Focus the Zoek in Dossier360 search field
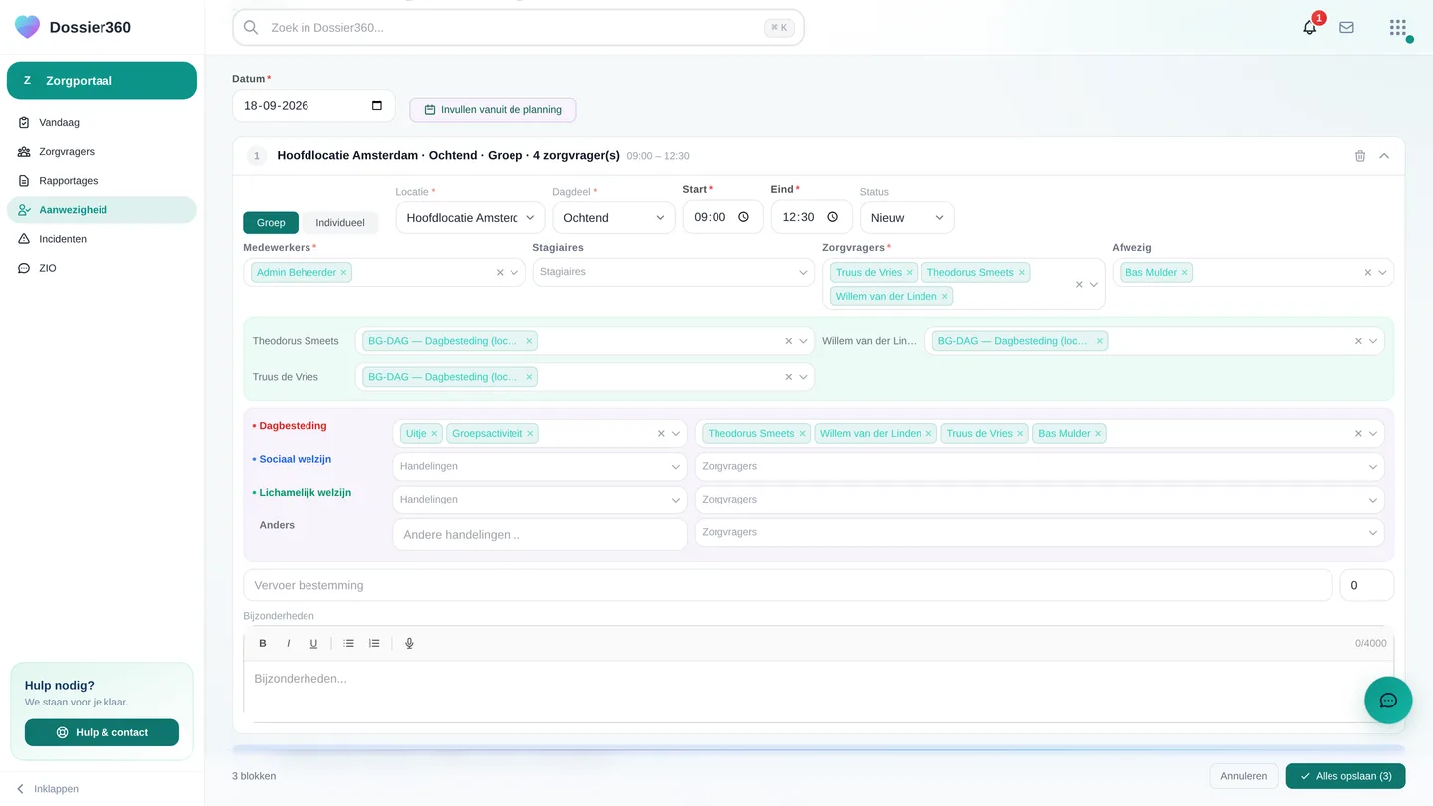This screenshot has height=806, width=1433. coord(517,28)
